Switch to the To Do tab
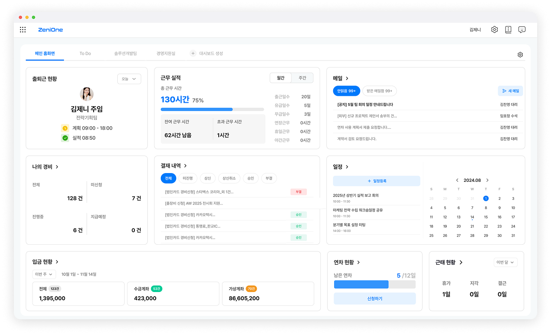The image size is (551, 335). point(85,54)
